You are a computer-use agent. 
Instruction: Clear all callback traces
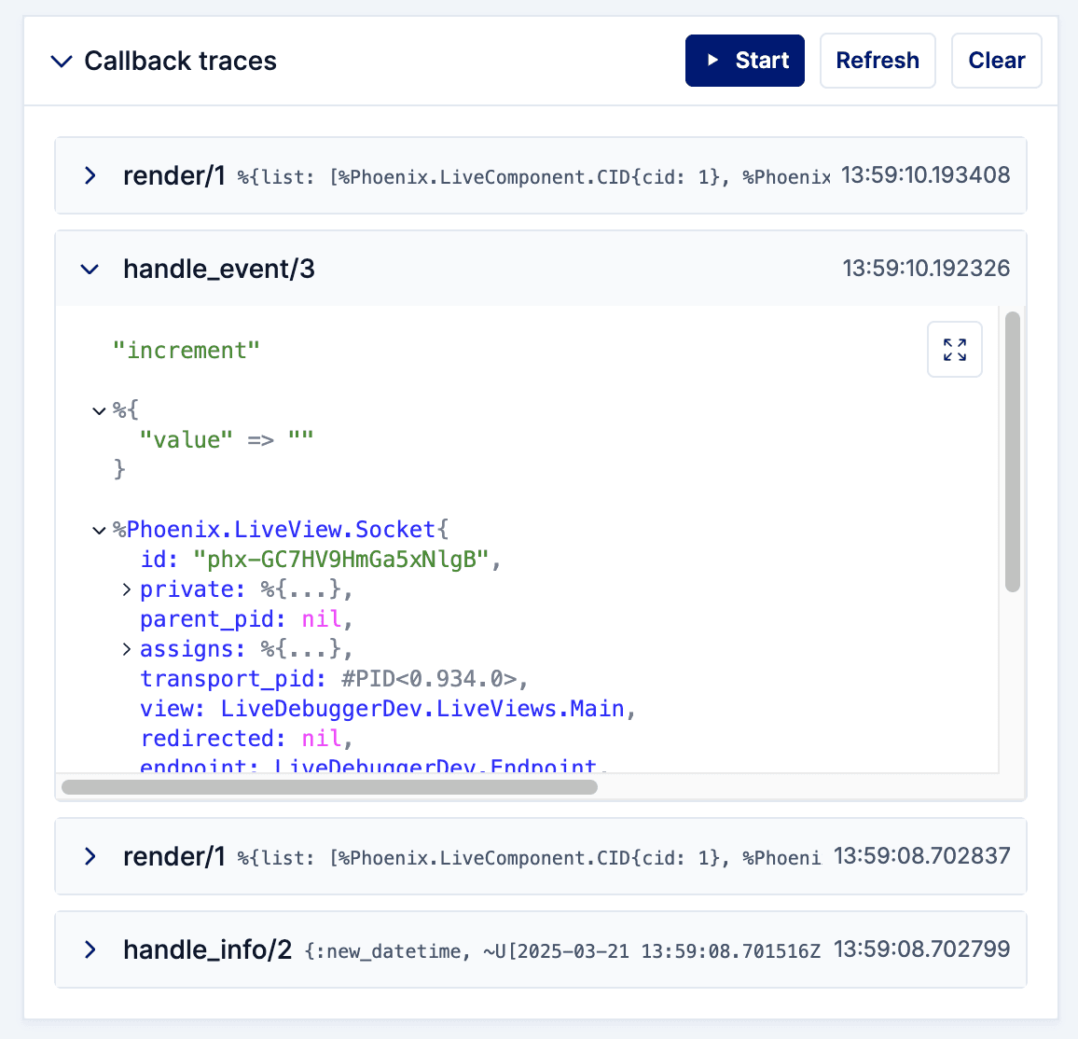[x=996, y=61]
